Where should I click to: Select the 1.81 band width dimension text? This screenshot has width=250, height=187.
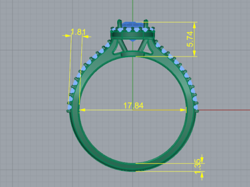pos(78,32)
